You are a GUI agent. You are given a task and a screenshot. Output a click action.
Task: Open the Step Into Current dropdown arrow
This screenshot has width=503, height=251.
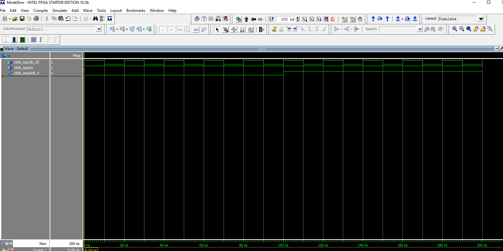click(x=402, y=19)
